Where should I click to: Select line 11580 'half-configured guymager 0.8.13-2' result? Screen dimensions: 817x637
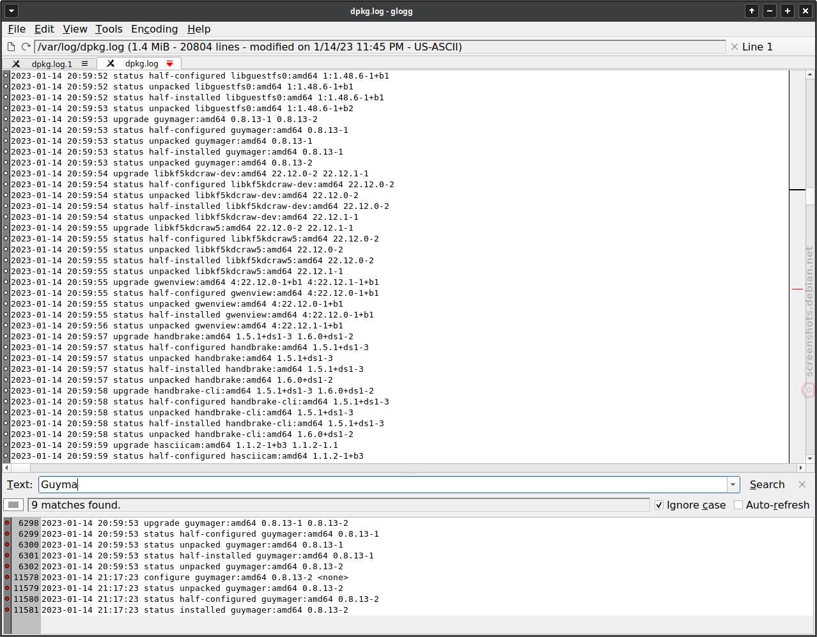[x=210, y=599]
